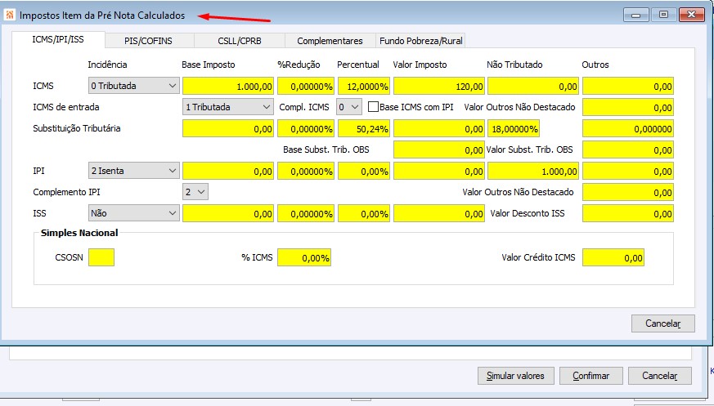Click the ISS Valor Imposto field
This screenshot has height=406, width=714.
tap(439, 214)
